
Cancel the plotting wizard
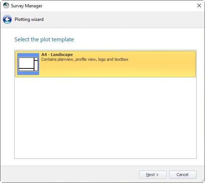183,175
